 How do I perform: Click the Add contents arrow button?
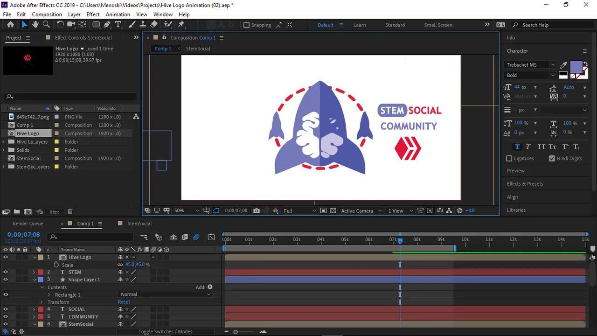tap(210, 287)
